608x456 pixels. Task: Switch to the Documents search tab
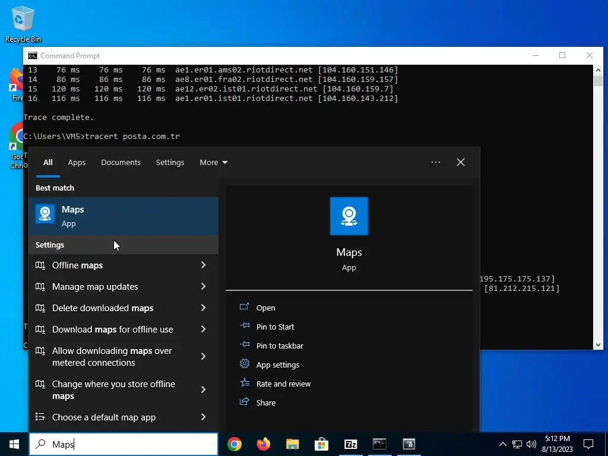[x=121, y=163]
